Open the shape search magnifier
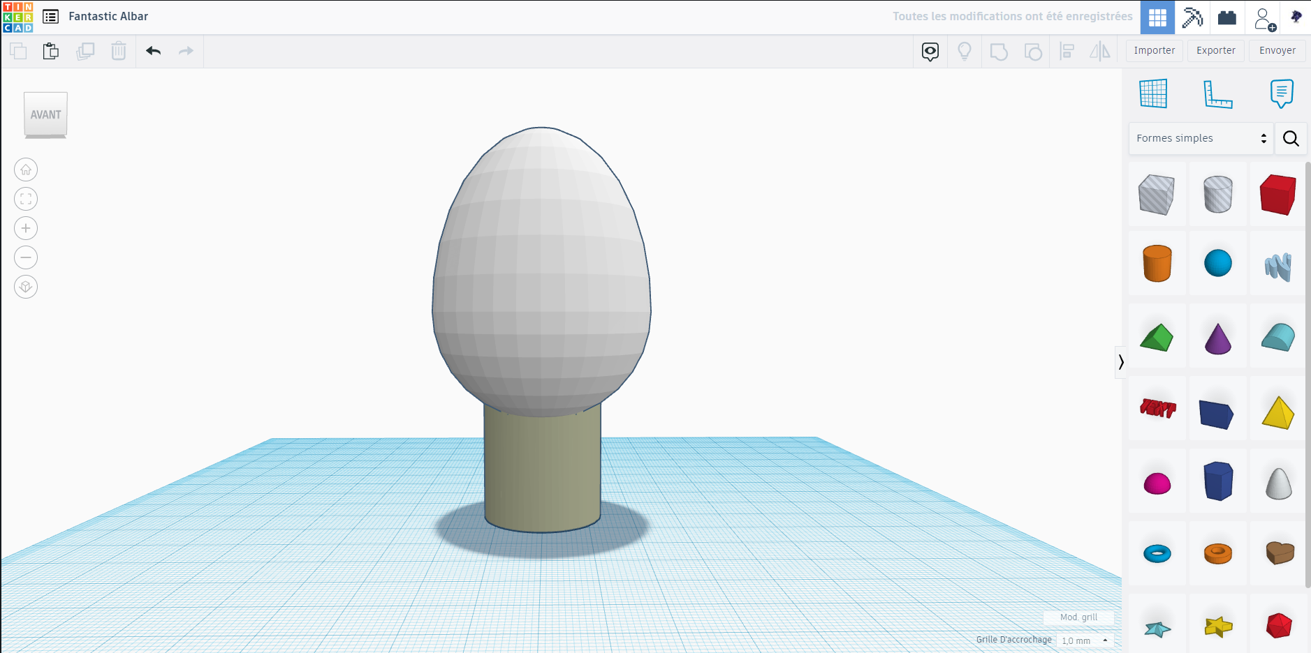 1291,138
